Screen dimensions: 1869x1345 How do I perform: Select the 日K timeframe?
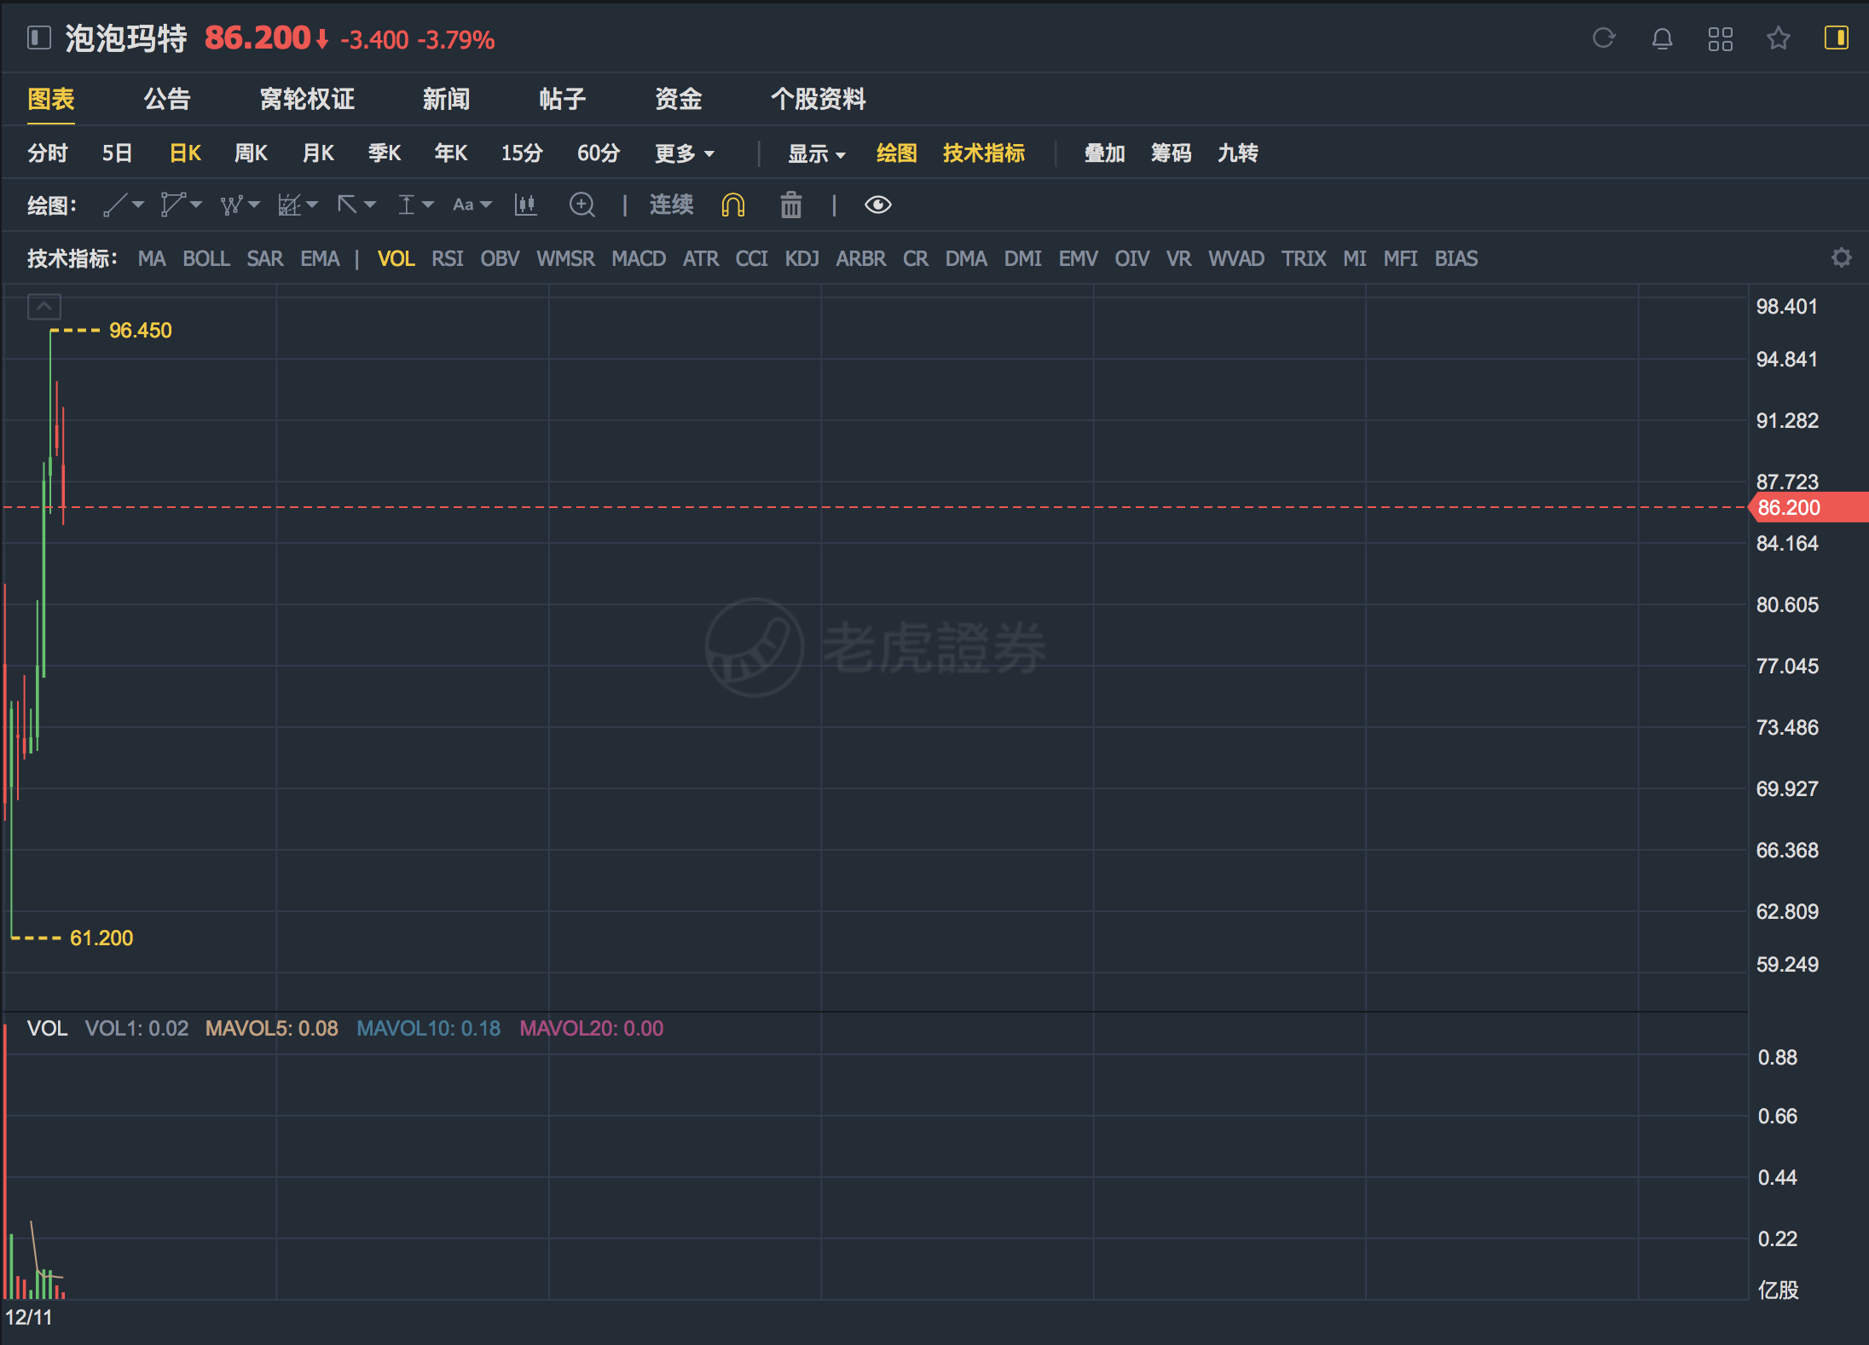(x=185, y=153)
